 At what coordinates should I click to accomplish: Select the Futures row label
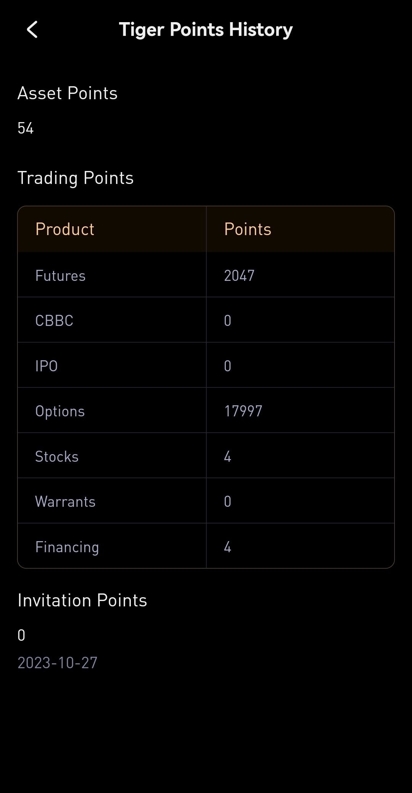(x=60, y=276)
